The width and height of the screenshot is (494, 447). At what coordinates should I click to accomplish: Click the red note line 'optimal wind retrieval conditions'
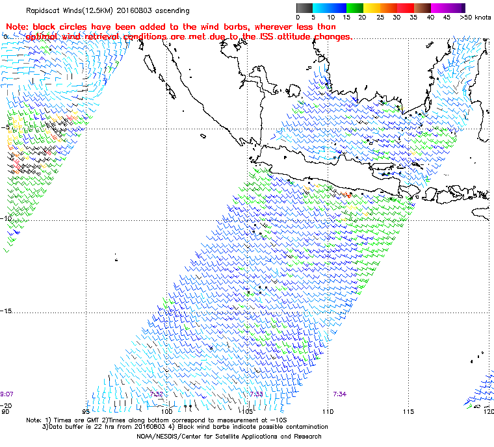coord(189,37)
